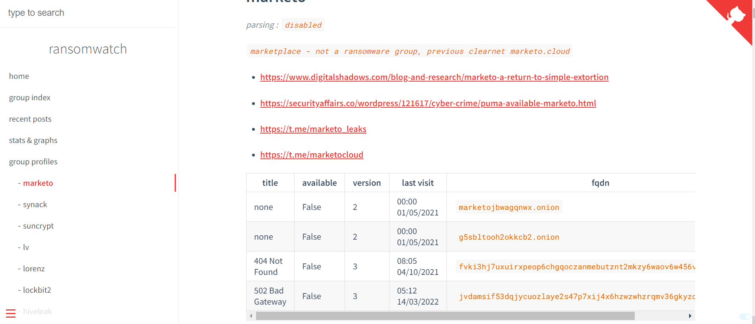The image size is (755, 324).
Task: Open the stats & graphs page
Action: point(33,140)
